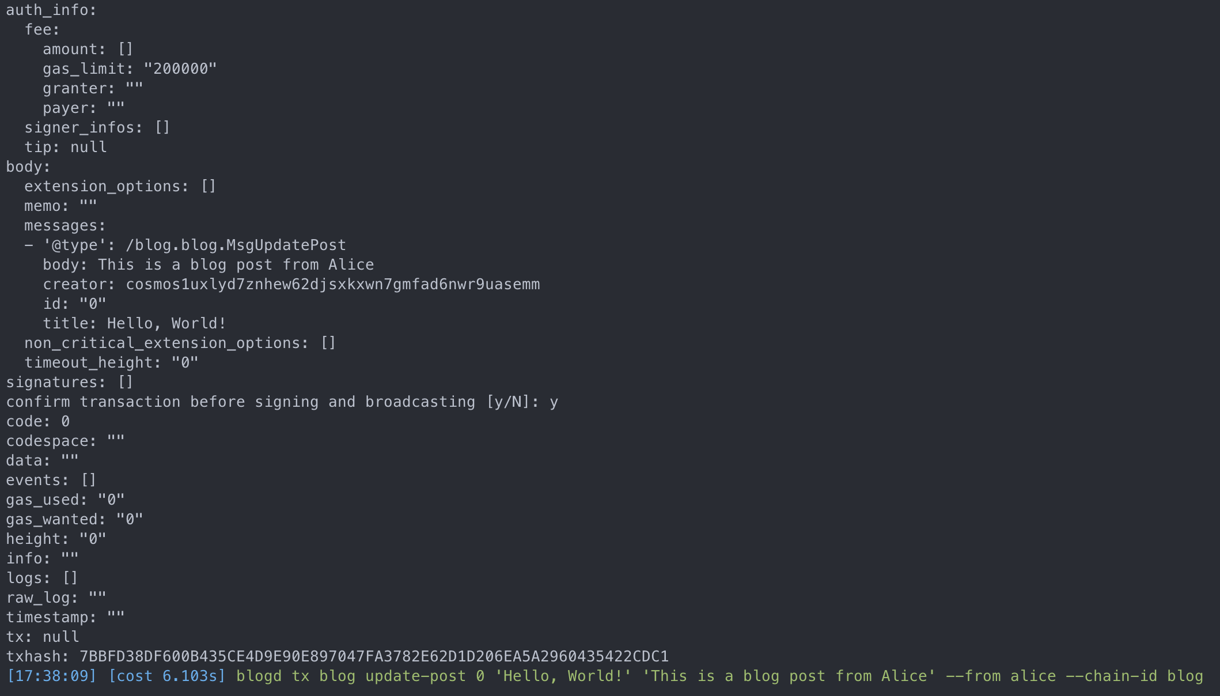The height and width of the screenshot is (696, 1220).
Task: Click the creator address cosmos1uxlyd7znhew62...
Action: pos(333,284)
